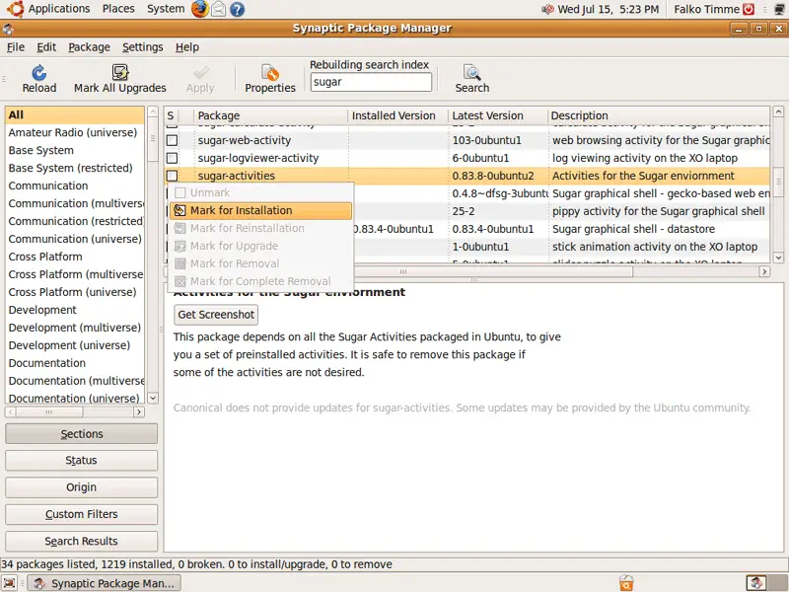Viewport: 789px width, 592px height.
Task: Select the Base System section
Action: tap(75, 151)
